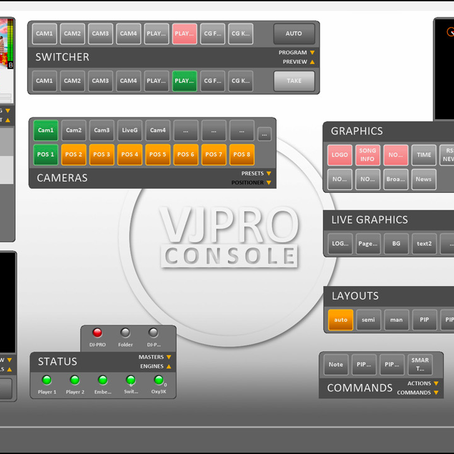Click the LOG... live graphics button

pyautogui.click(x=340, y=244)
